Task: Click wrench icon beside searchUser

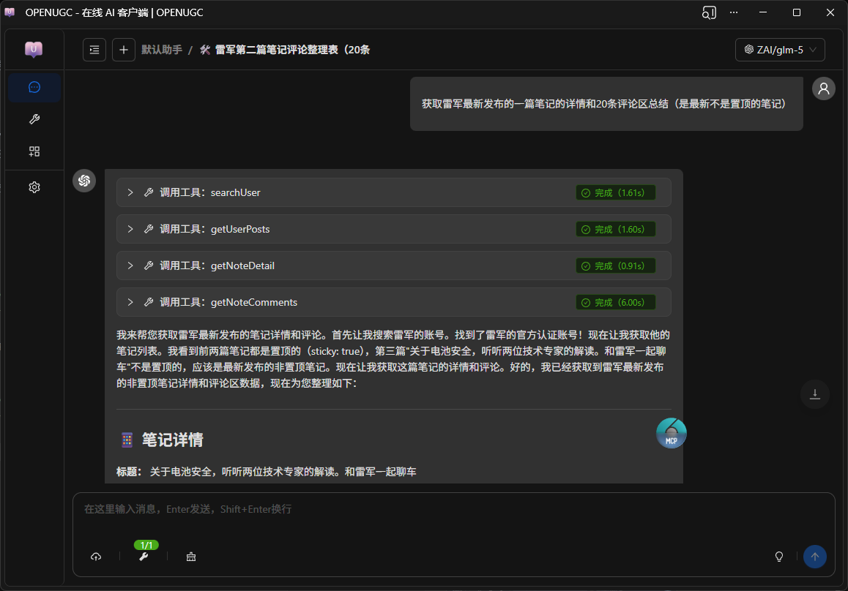Action: coord(149,192)
